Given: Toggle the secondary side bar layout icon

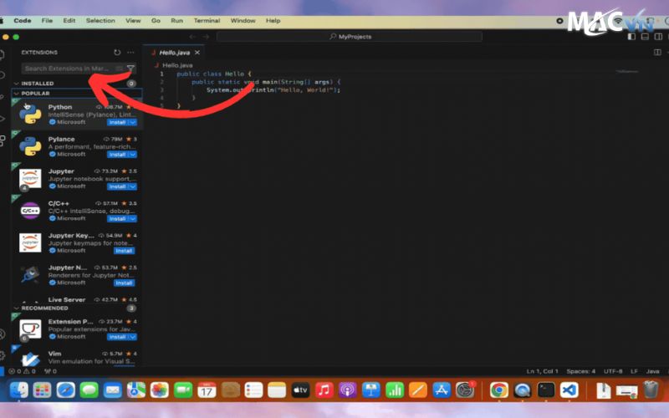Looking at the screenshot, I should [658, 37].
